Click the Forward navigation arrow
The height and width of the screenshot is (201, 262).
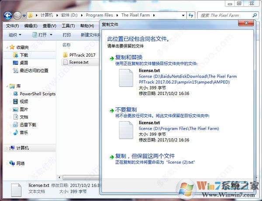pos(17,16)
